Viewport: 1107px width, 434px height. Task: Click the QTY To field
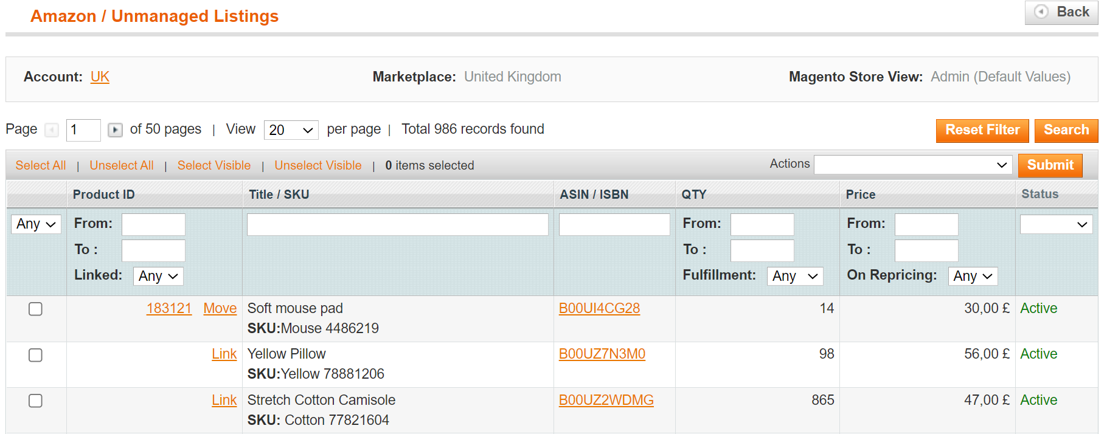(762, 250)
